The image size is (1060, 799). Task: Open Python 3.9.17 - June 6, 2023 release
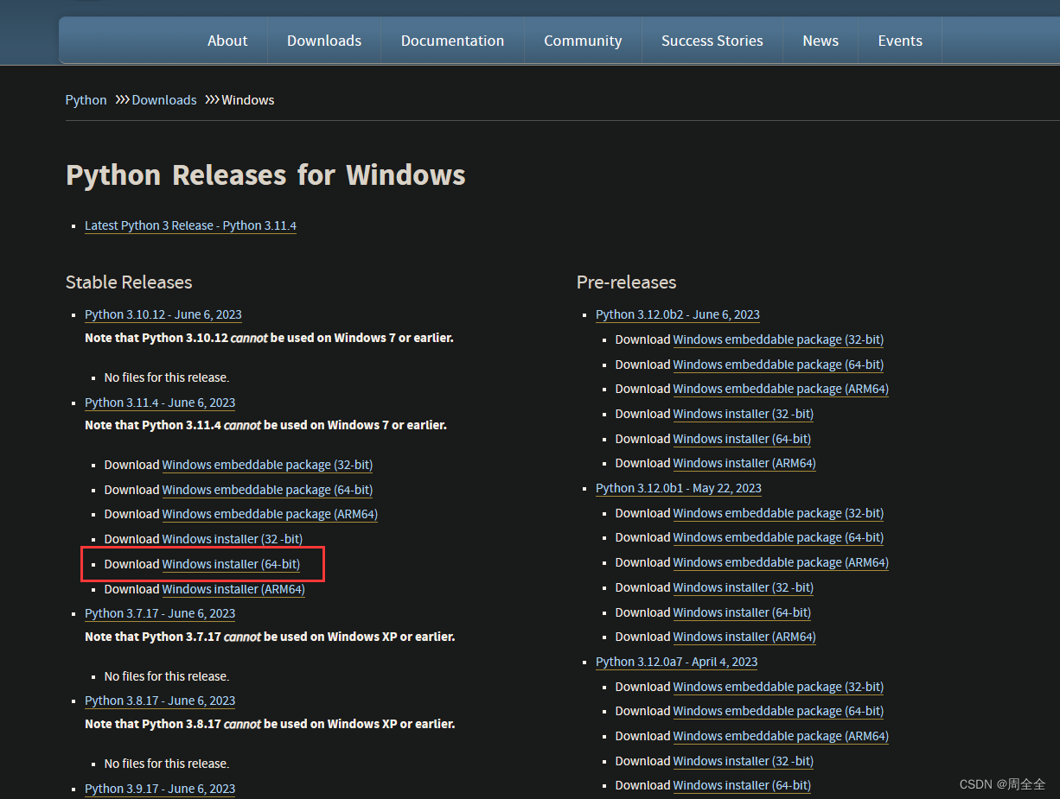click(x=160, y=789)
